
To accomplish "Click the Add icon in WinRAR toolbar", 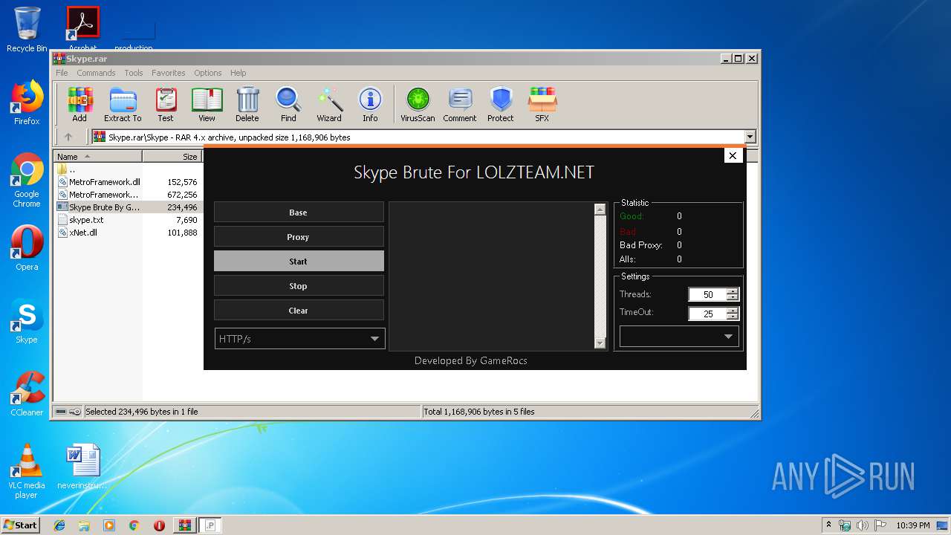I will pos(79,104).
